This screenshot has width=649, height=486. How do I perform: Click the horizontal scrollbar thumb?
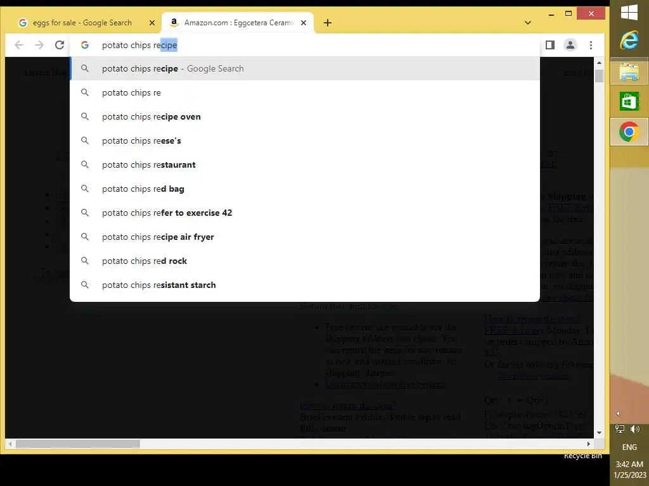pos(78,444)
